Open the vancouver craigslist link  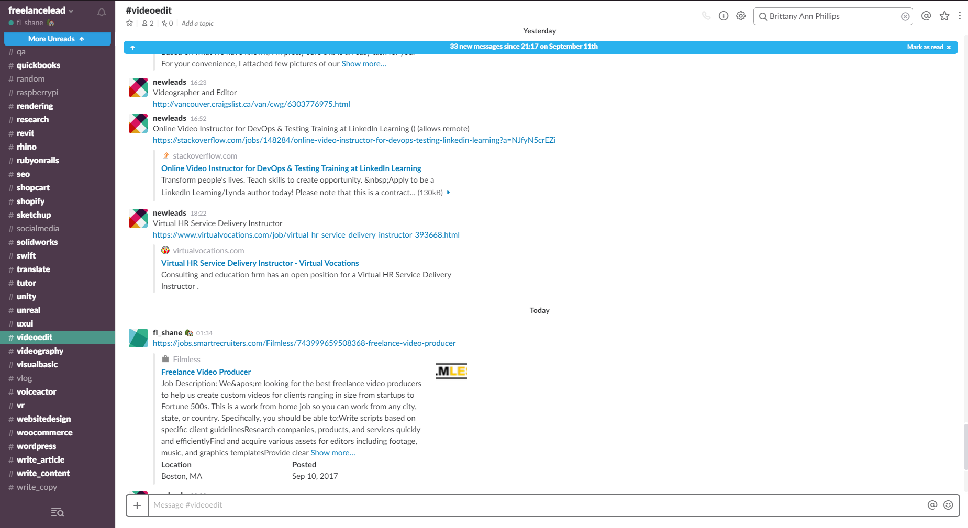point(251,104)
